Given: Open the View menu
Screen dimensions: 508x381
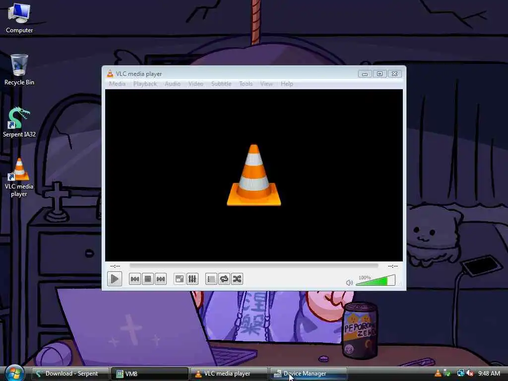Looking at the screenshot, I should [266, 84].
